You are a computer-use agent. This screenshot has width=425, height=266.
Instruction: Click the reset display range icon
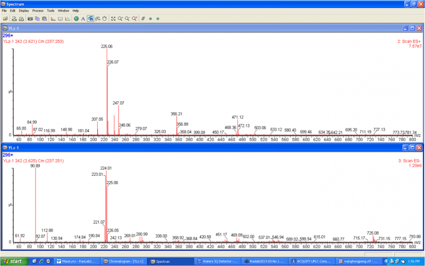point(113,19)
